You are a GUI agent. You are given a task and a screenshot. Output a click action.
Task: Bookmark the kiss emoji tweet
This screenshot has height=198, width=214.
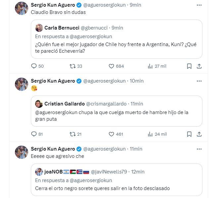(x=189, y=134)
